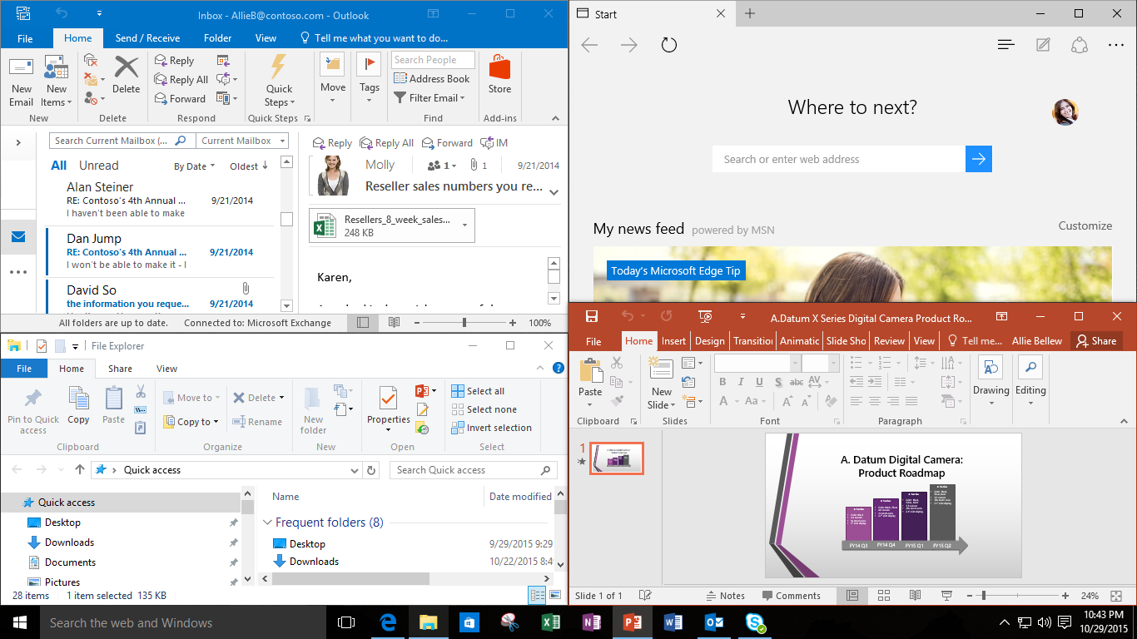Collapse Frequent folders group in File Explorer
Screen dimensions: 1137x639
click(x=268, y=523)
